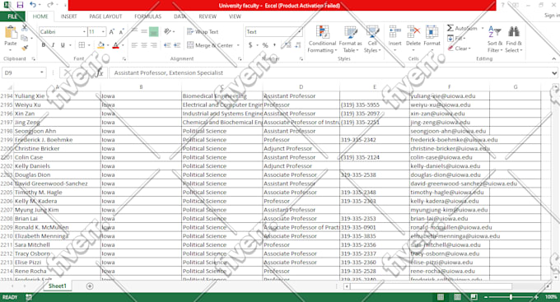560x302 pixels.
Task: Undo the last action
Action: coord(33,5)
